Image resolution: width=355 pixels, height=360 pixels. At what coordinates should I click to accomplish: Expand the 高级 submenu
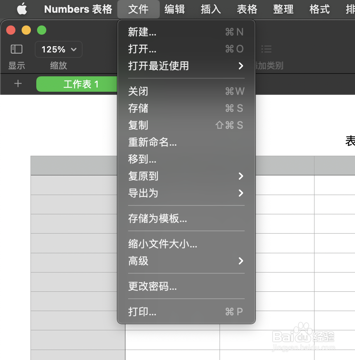[x=186, y=261]
